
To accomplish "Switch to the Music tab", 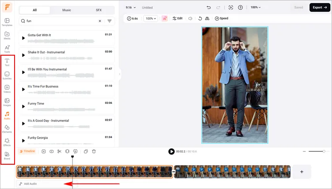I will (x=67, y=10).
